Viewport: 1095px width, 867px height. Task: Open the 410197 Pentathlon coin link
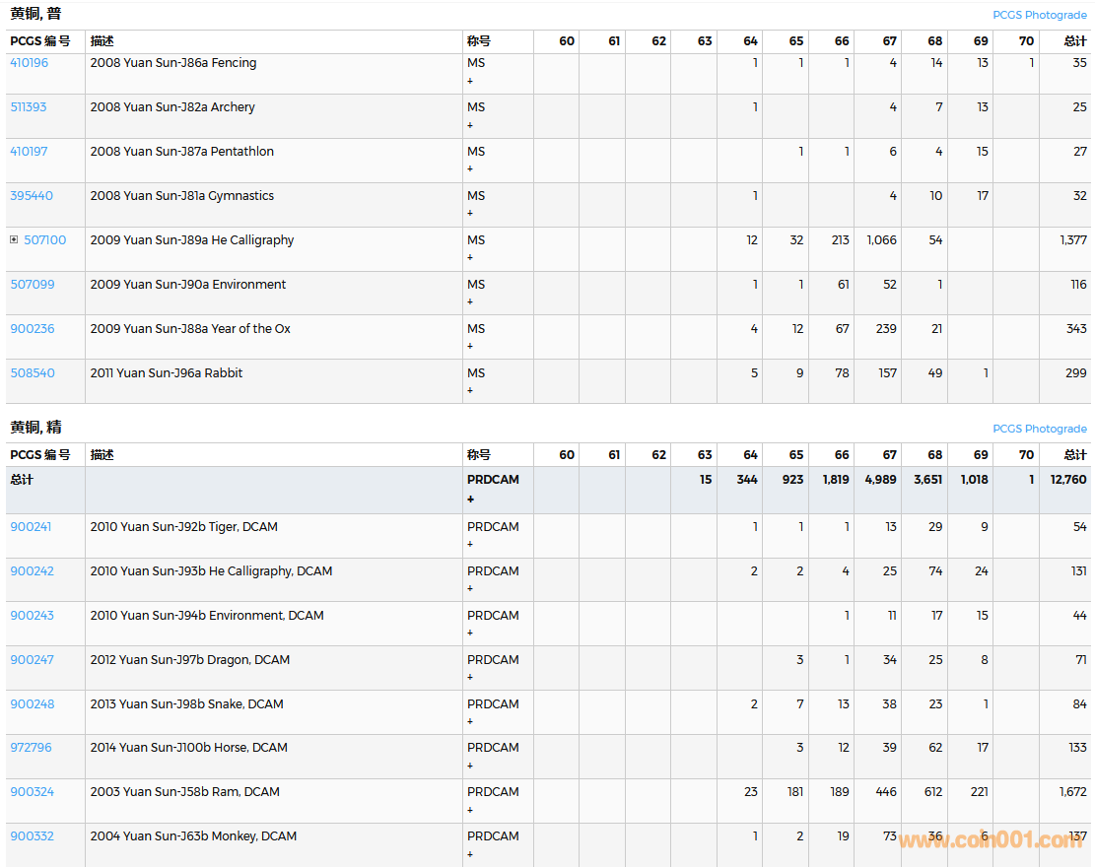click(x=29, y=152)
